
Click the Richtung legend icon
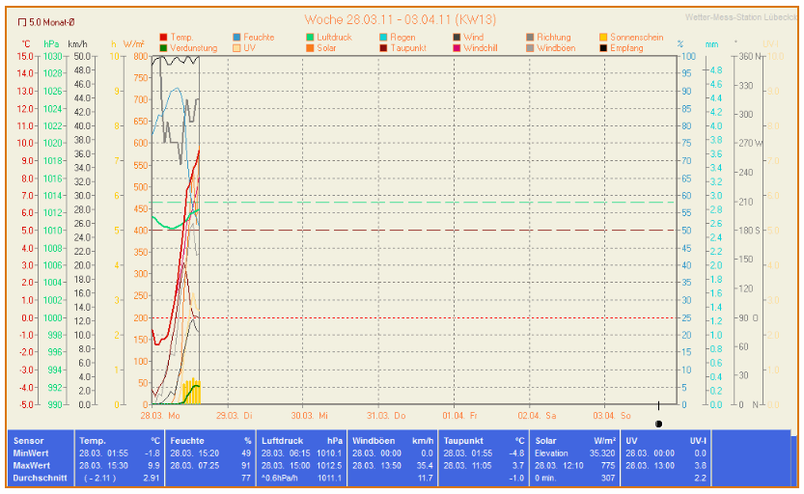click(530, 37)
